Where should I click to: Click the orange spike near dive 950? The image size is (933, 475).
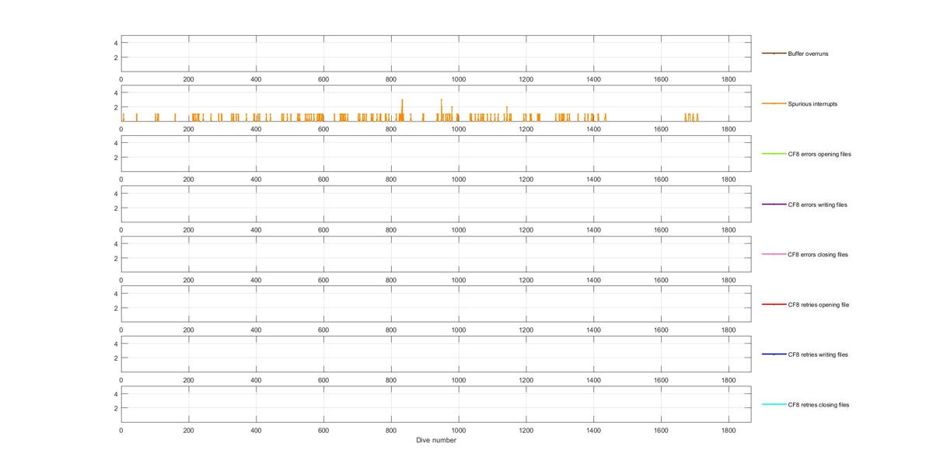click(442, 110)
